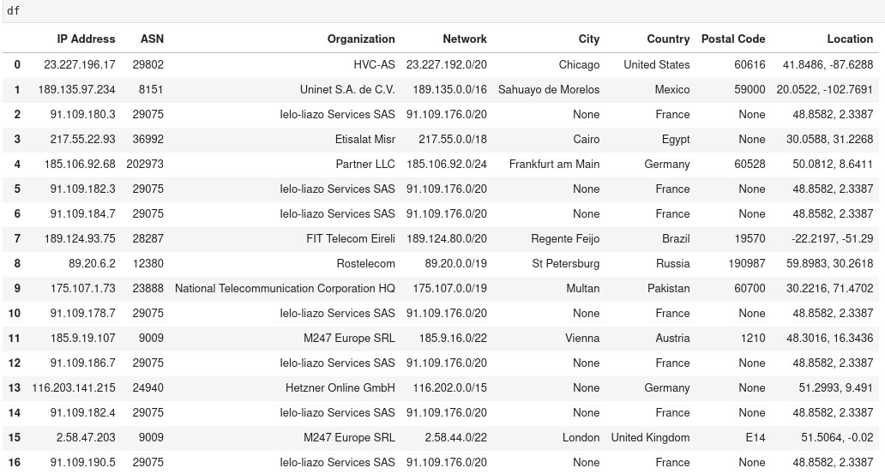Click the ASN column header
The width and height of the screenshot is (885, 474).
(x=152, y=39)
